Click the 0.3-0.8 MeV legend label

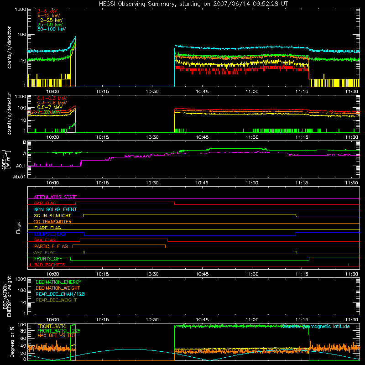52,103
